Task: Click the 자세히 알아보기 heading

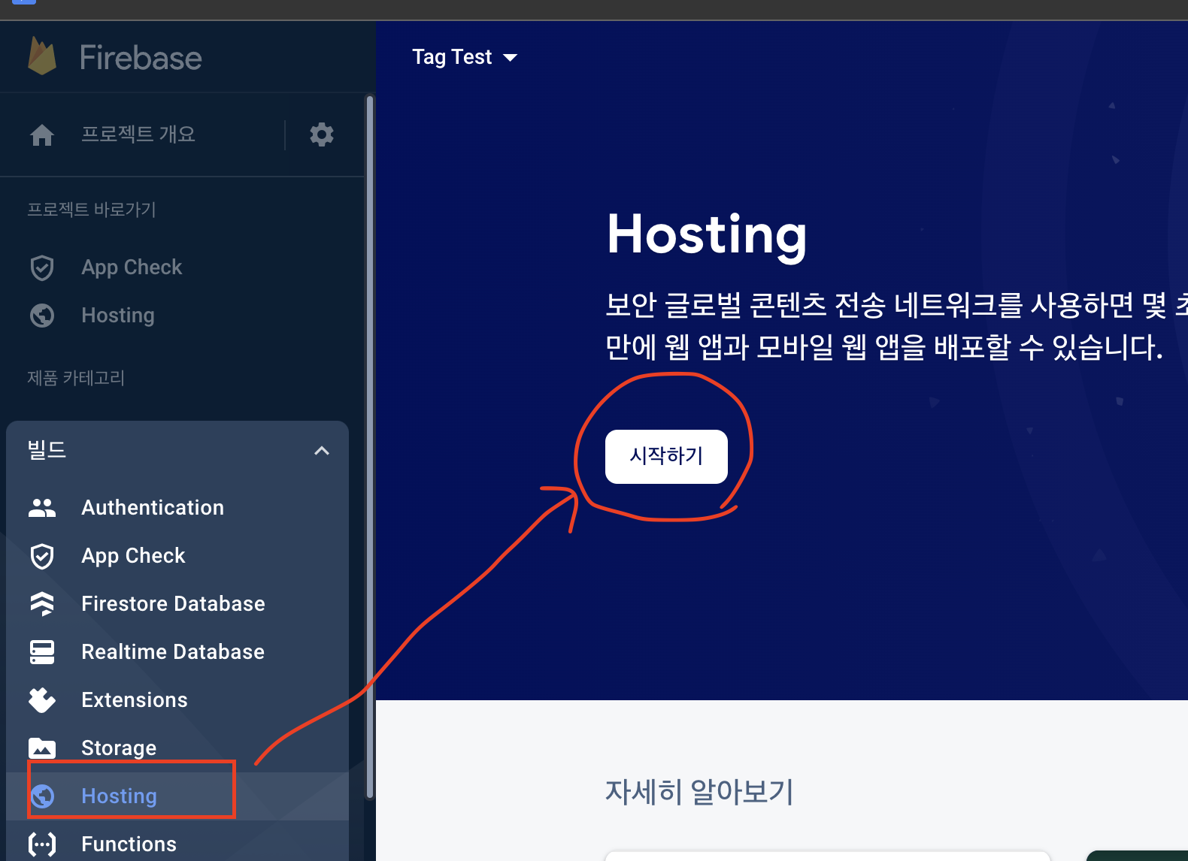Action: [699, 792]
